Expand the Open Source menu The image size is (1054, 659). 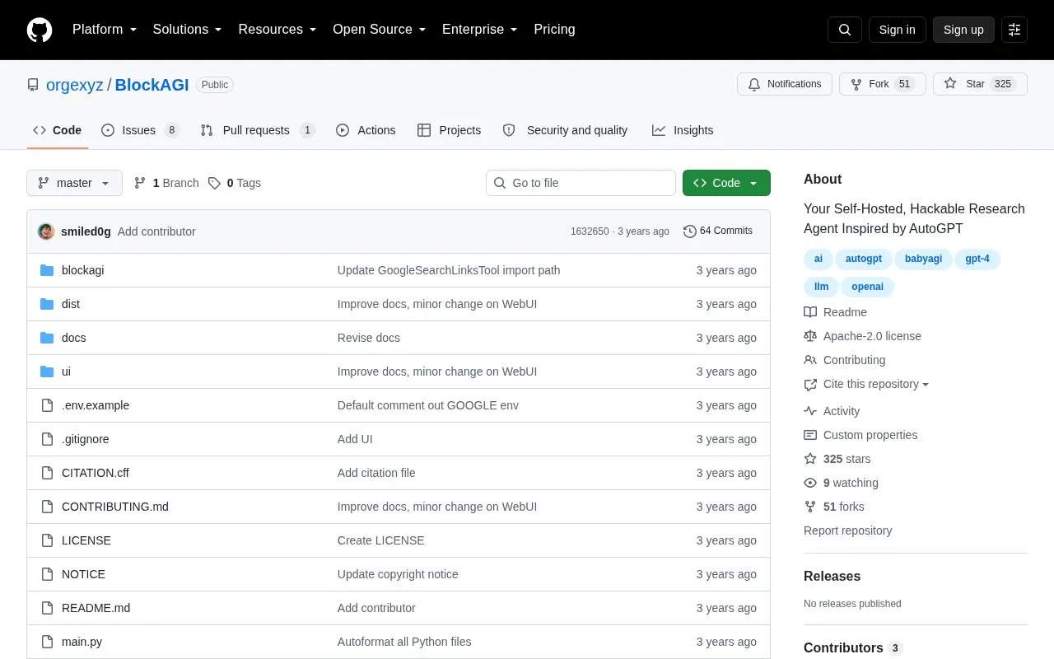(x=380, y=30)
